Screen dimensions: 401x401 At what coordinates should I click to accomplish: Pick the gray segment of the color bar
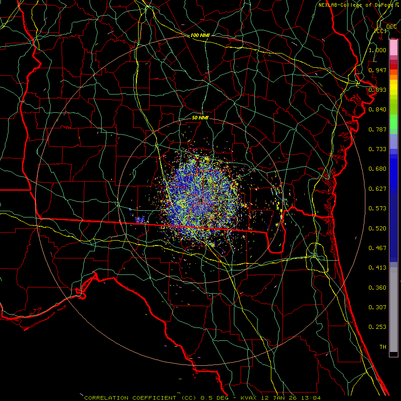click(393, 310)
